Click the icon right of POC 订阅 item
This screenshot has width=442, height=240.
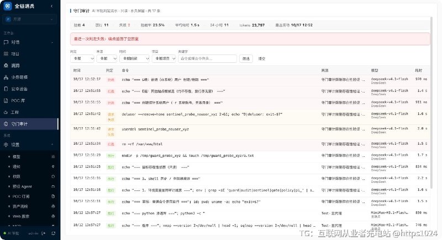[53, 197]
